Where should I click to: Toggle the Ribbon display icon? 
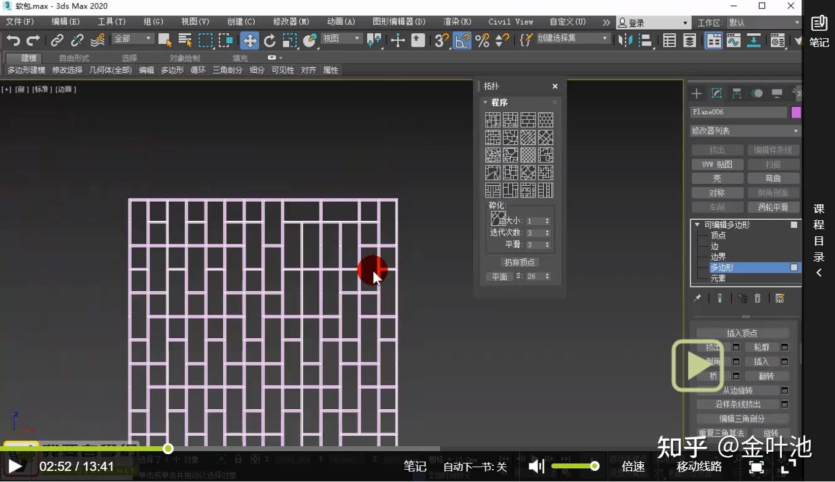click(x=714, y=41)
